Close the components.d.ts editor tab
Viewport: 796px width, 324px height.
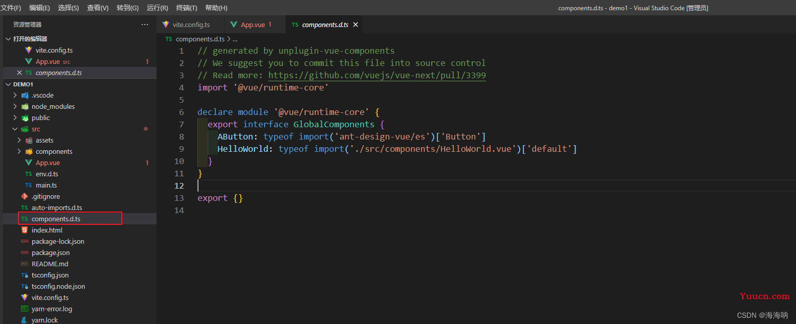click(356, 25)
